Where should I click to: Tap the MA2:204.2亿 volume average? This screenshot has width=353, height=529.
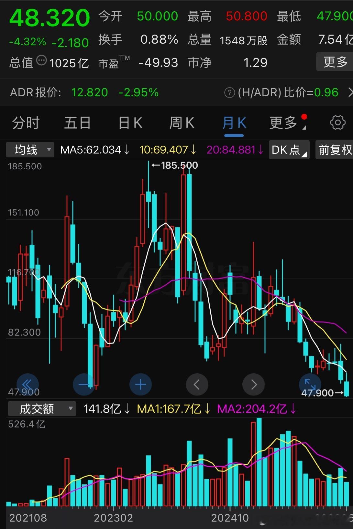coord(257,409)
